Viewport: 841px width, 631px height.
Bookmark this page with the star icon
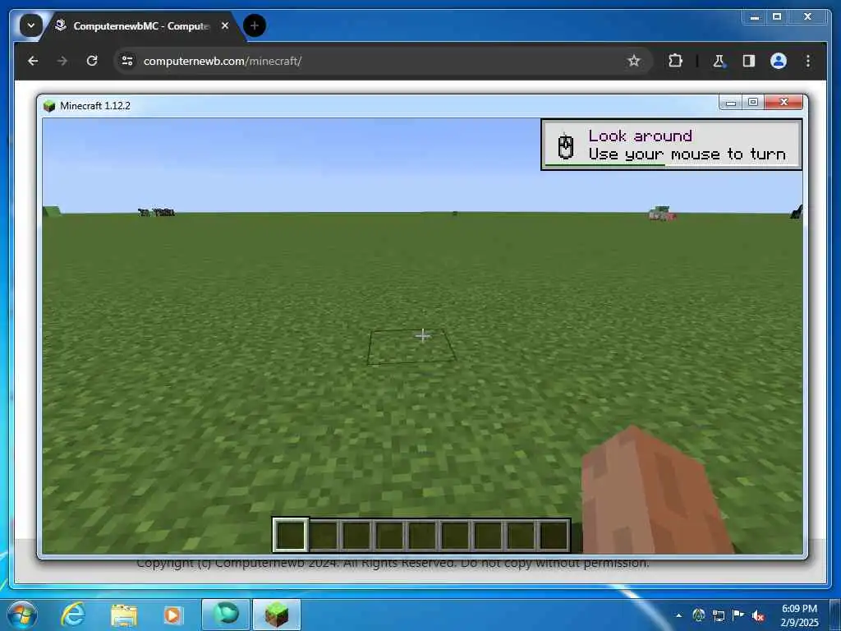tap(634, 61)
